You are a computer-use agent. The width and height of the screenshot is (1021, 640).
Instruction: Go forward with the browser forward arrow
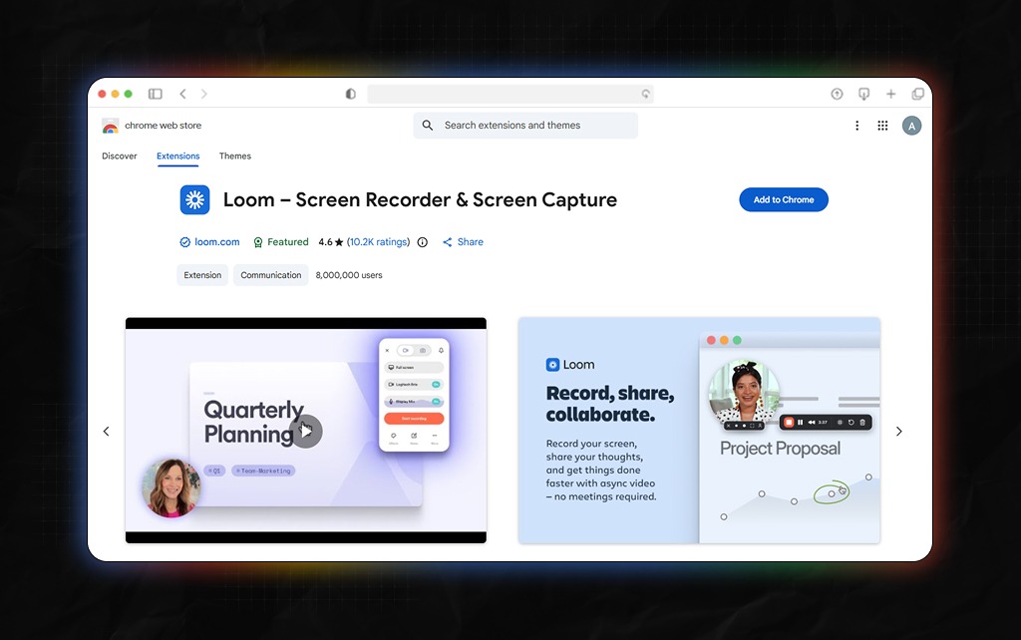pos(203,94)
